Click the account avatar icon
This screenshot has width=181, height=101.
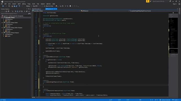click(x=179, y=4)
